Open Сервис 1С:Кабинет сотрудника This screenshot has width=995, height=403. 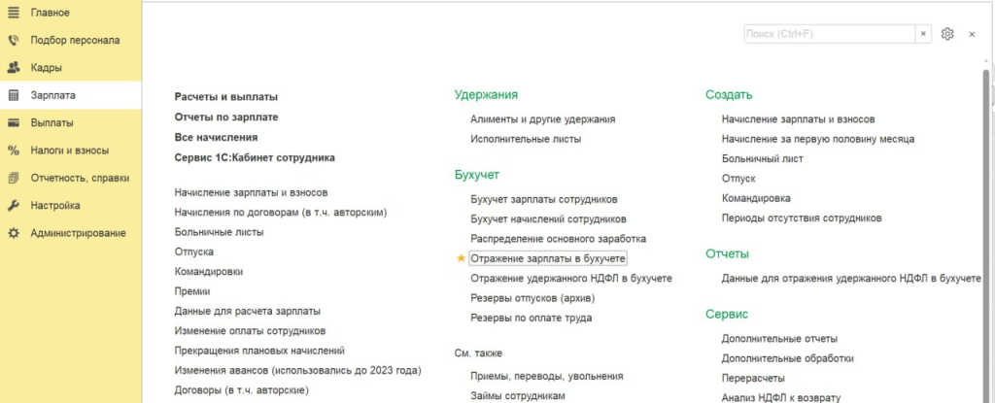click(255, 157)
